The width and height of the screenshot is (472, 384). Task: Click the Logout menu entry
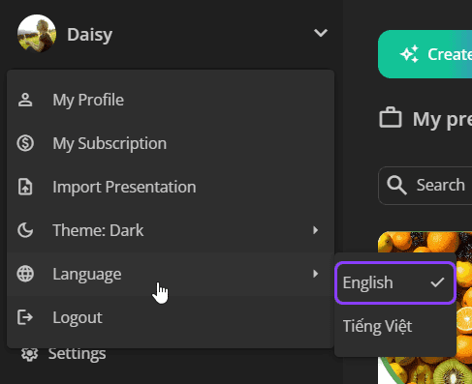click(x=171, y=317)
